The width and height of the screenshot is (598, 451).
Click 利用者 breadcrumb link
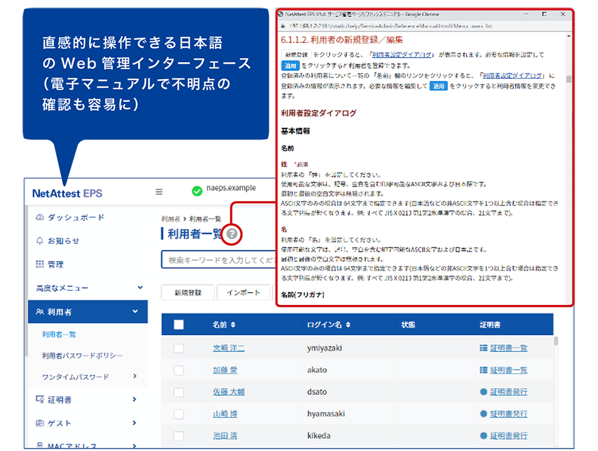click(x=170, y=219)
